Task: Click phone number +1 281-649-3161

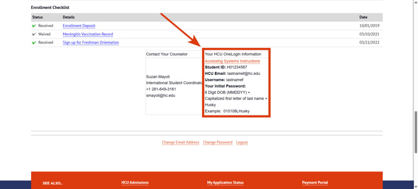Action: tap(161, 89)
